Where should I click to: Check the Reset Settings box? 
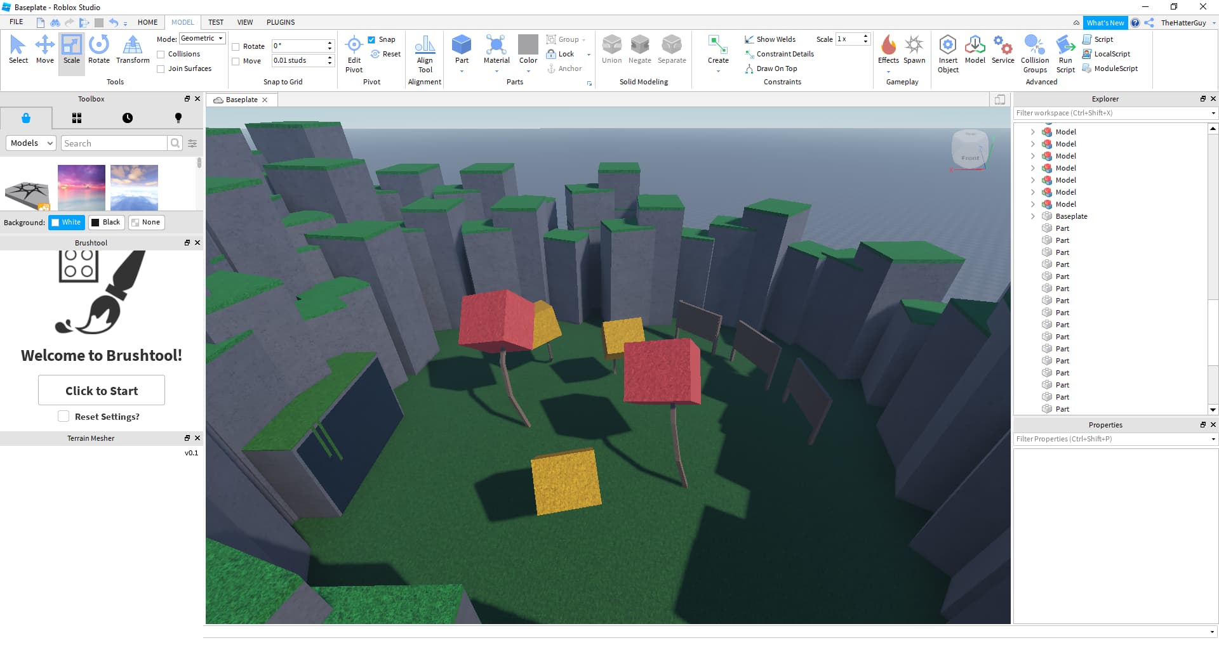pos(63,417)
